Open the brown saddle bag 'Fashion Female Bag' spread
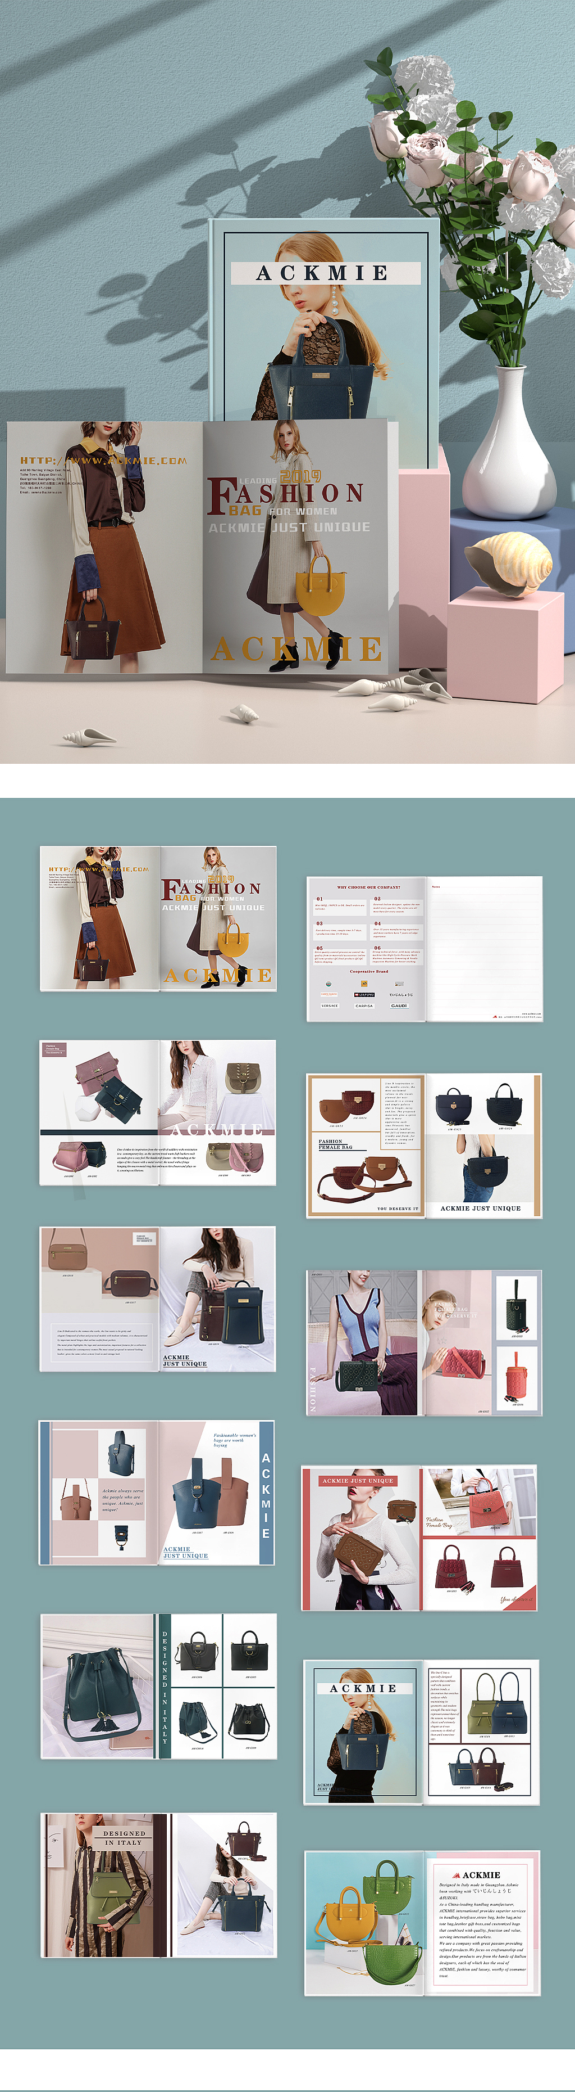The height and width of the screenshot is (2092, 575). point(424,1146)
